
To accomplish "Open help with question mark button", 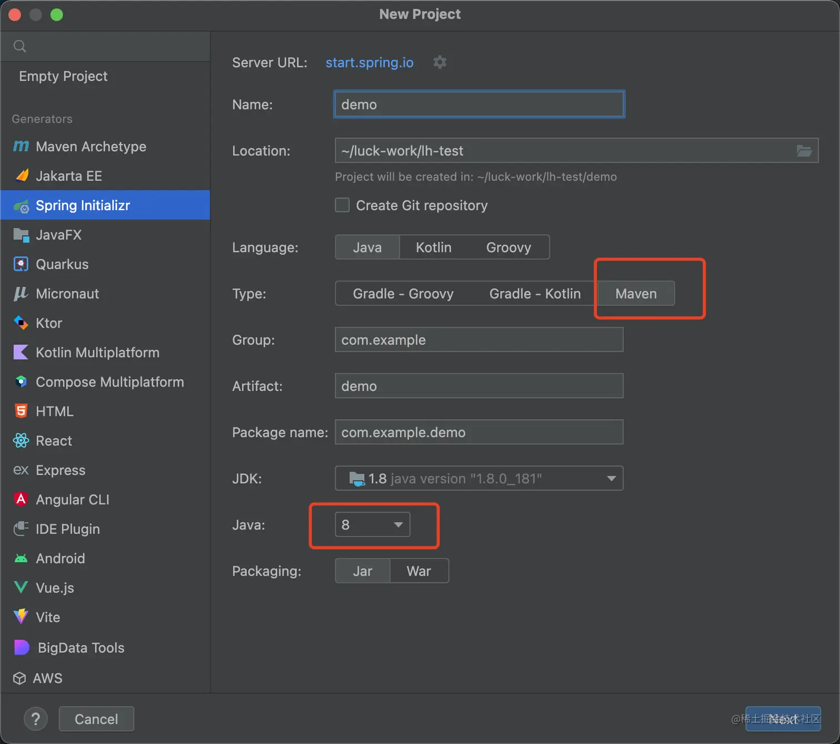I will coord(36,719).
